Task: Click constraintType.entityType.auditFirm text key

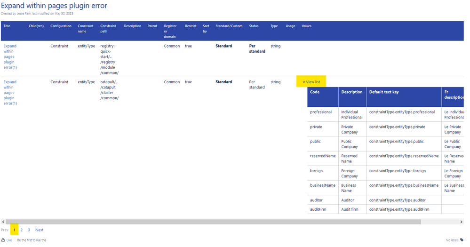Action: pyautogui.click(x=399, y=209)
